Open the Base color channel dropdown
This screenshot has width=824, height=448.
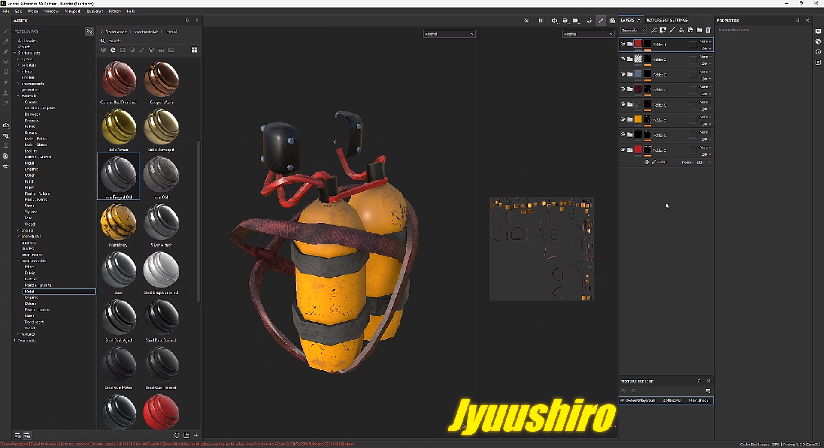633,30
